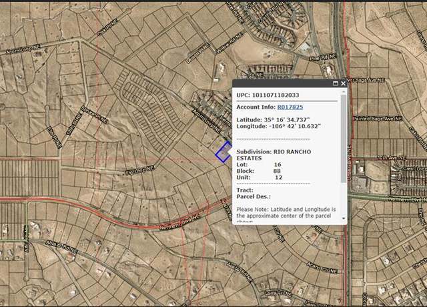Click the Painted Sage Ave NE label
Image resolution: width=427 pixels, height=307 pixels.
point(377,119)
